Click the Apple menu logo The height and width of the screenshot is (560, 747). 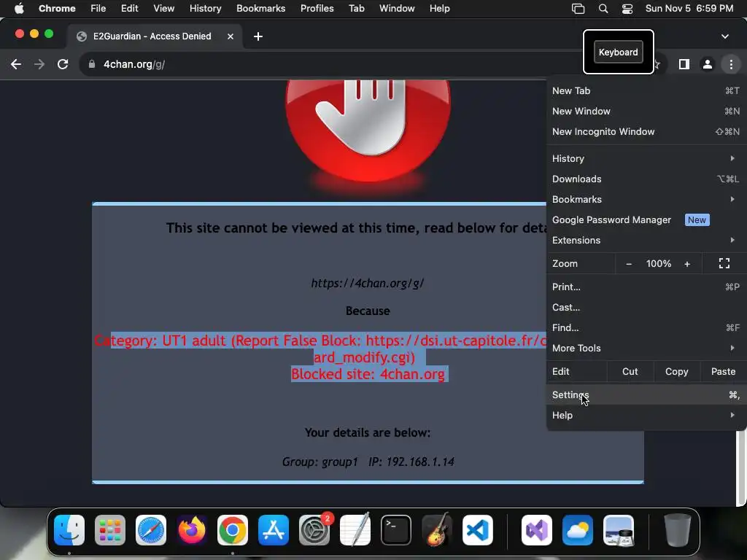coord(19,9)
